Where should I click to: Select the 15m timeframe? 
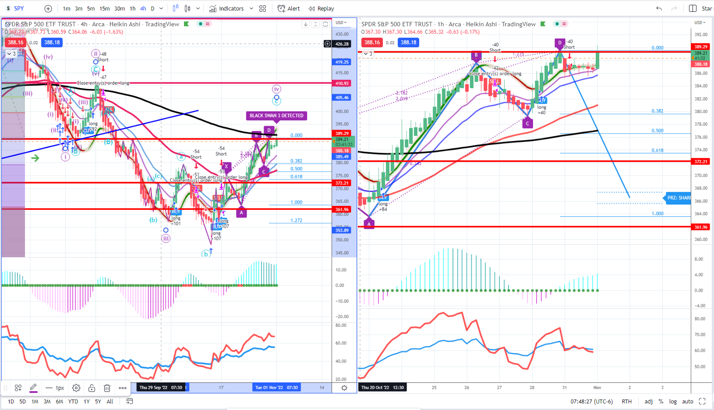point(105,8)
